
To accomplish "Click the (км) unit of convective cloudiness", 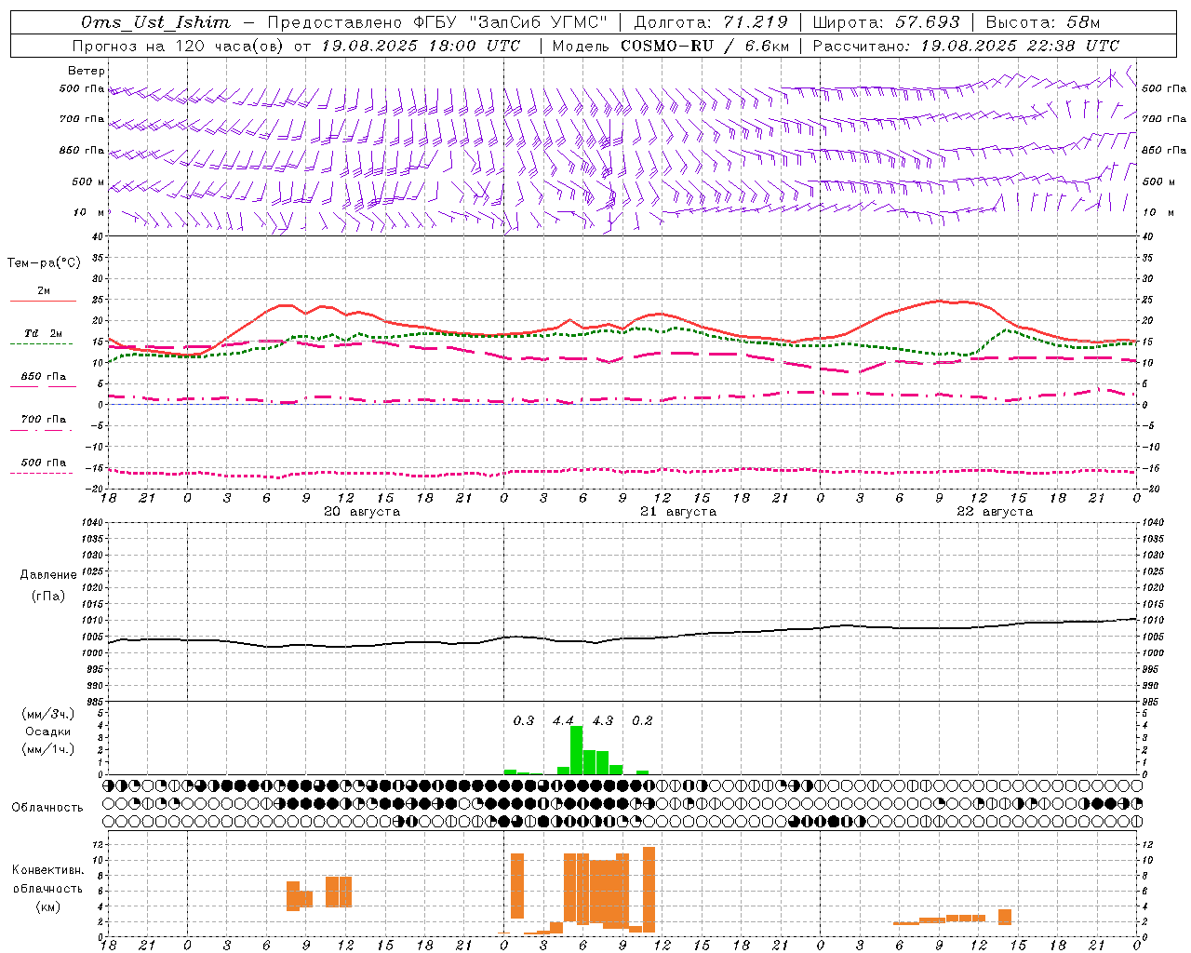I will coord(47,906).
